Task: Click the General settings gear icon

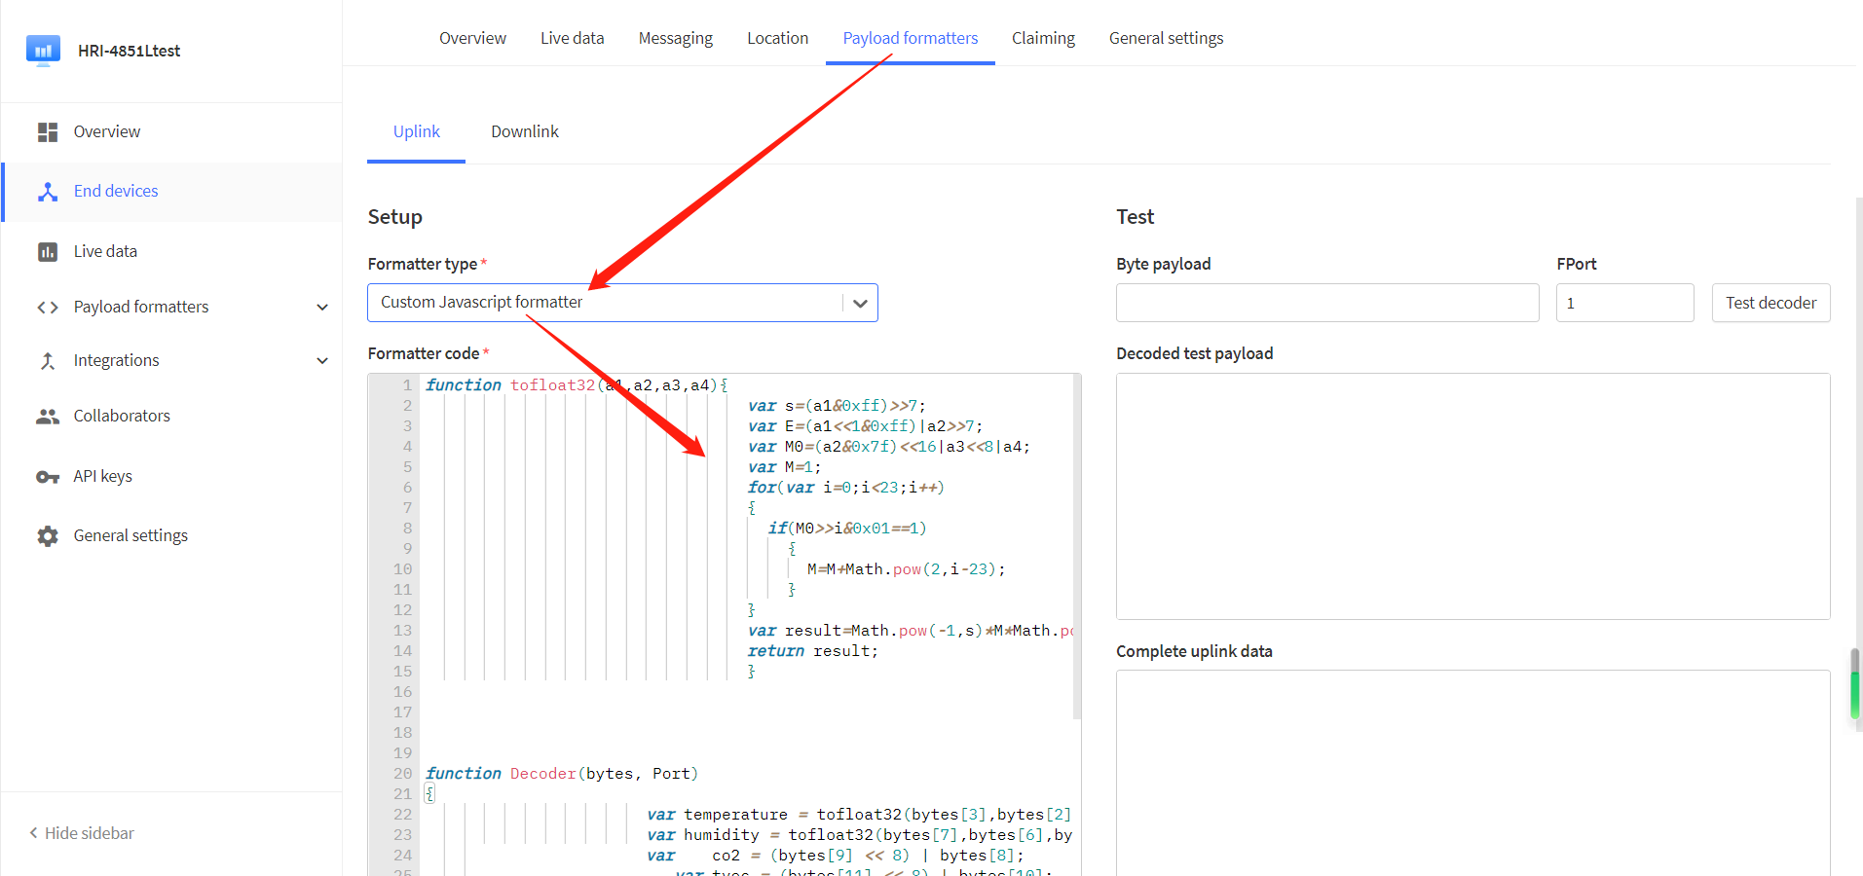Action: 47,536
